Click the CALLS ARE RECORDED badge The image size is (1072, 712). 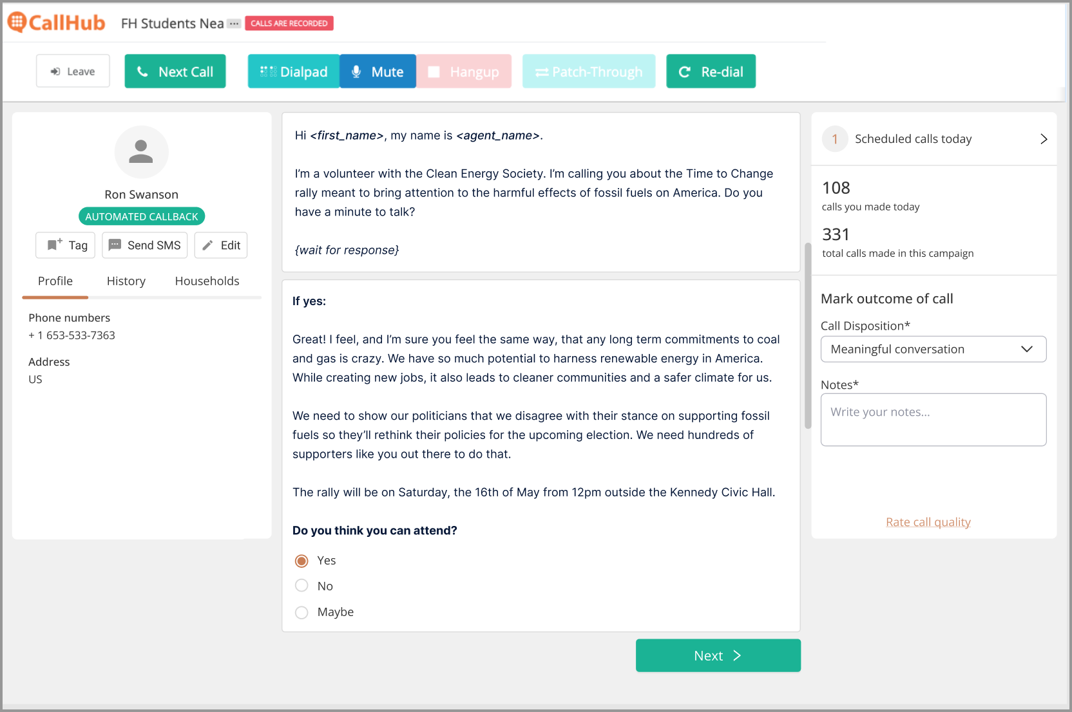pos(289,23)
